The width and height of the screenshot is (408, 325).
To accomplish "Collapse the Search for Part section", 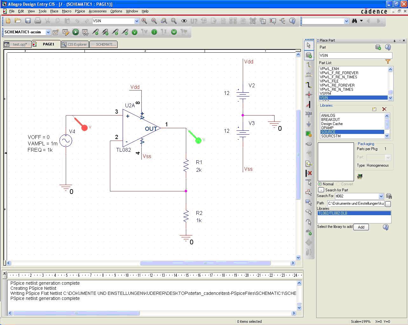I will (321, 190).
